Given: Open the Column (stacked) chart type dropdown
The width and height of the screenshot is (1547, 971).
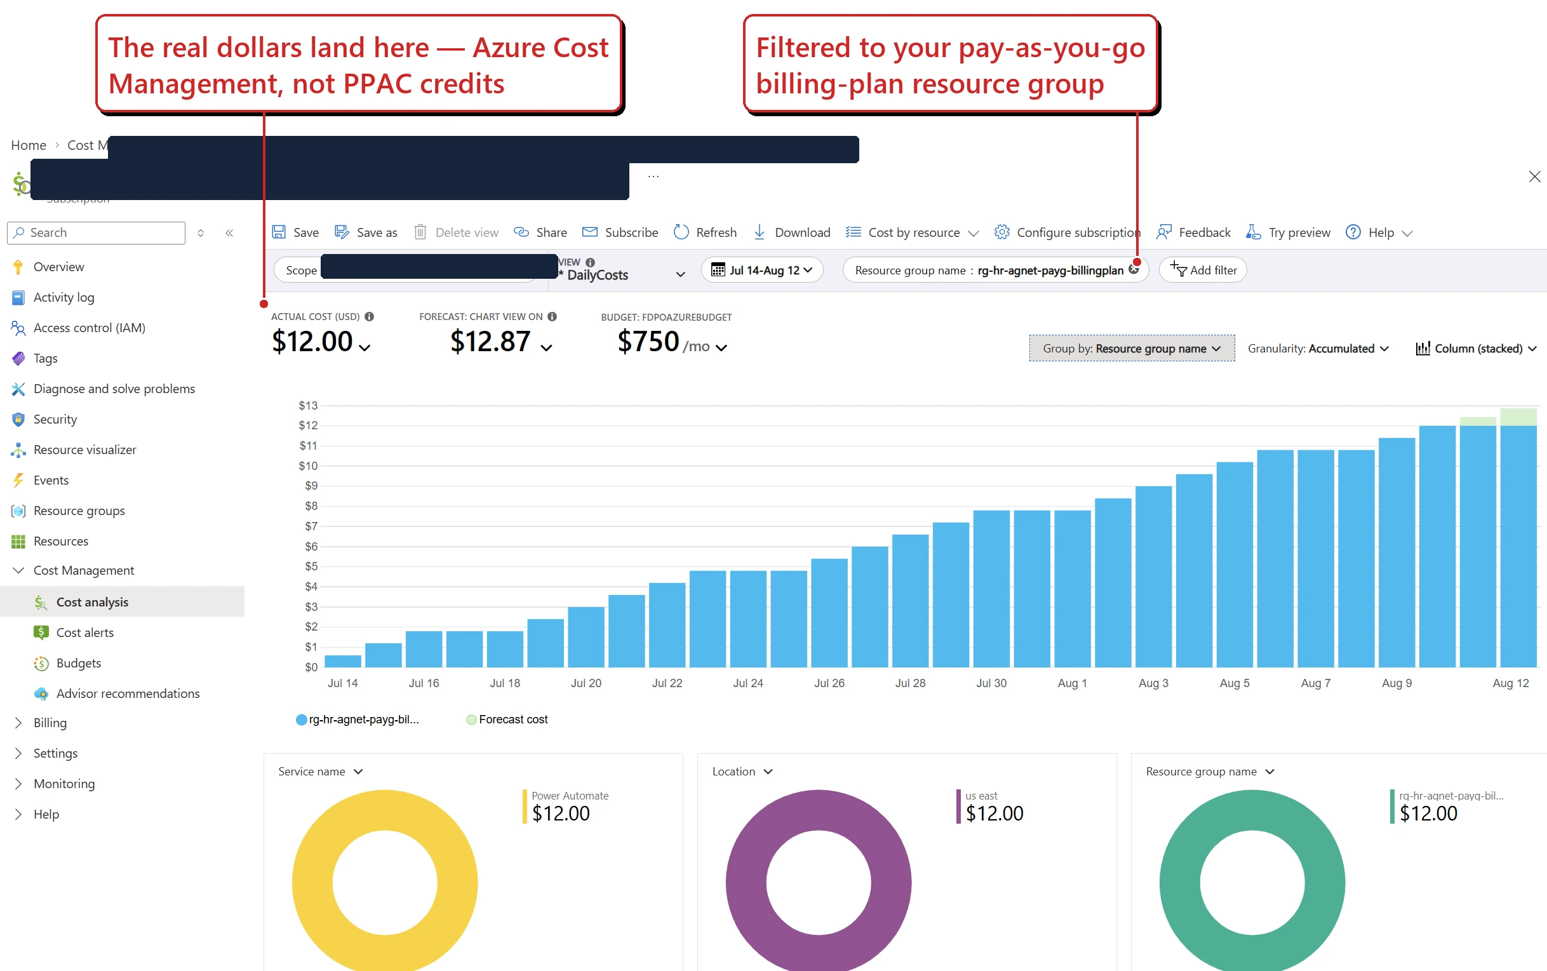Looking at the screenshot, I should (1477, 348).
